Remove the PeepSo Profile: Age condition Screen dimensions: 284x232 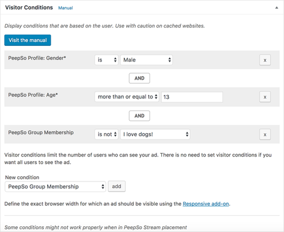265,97
